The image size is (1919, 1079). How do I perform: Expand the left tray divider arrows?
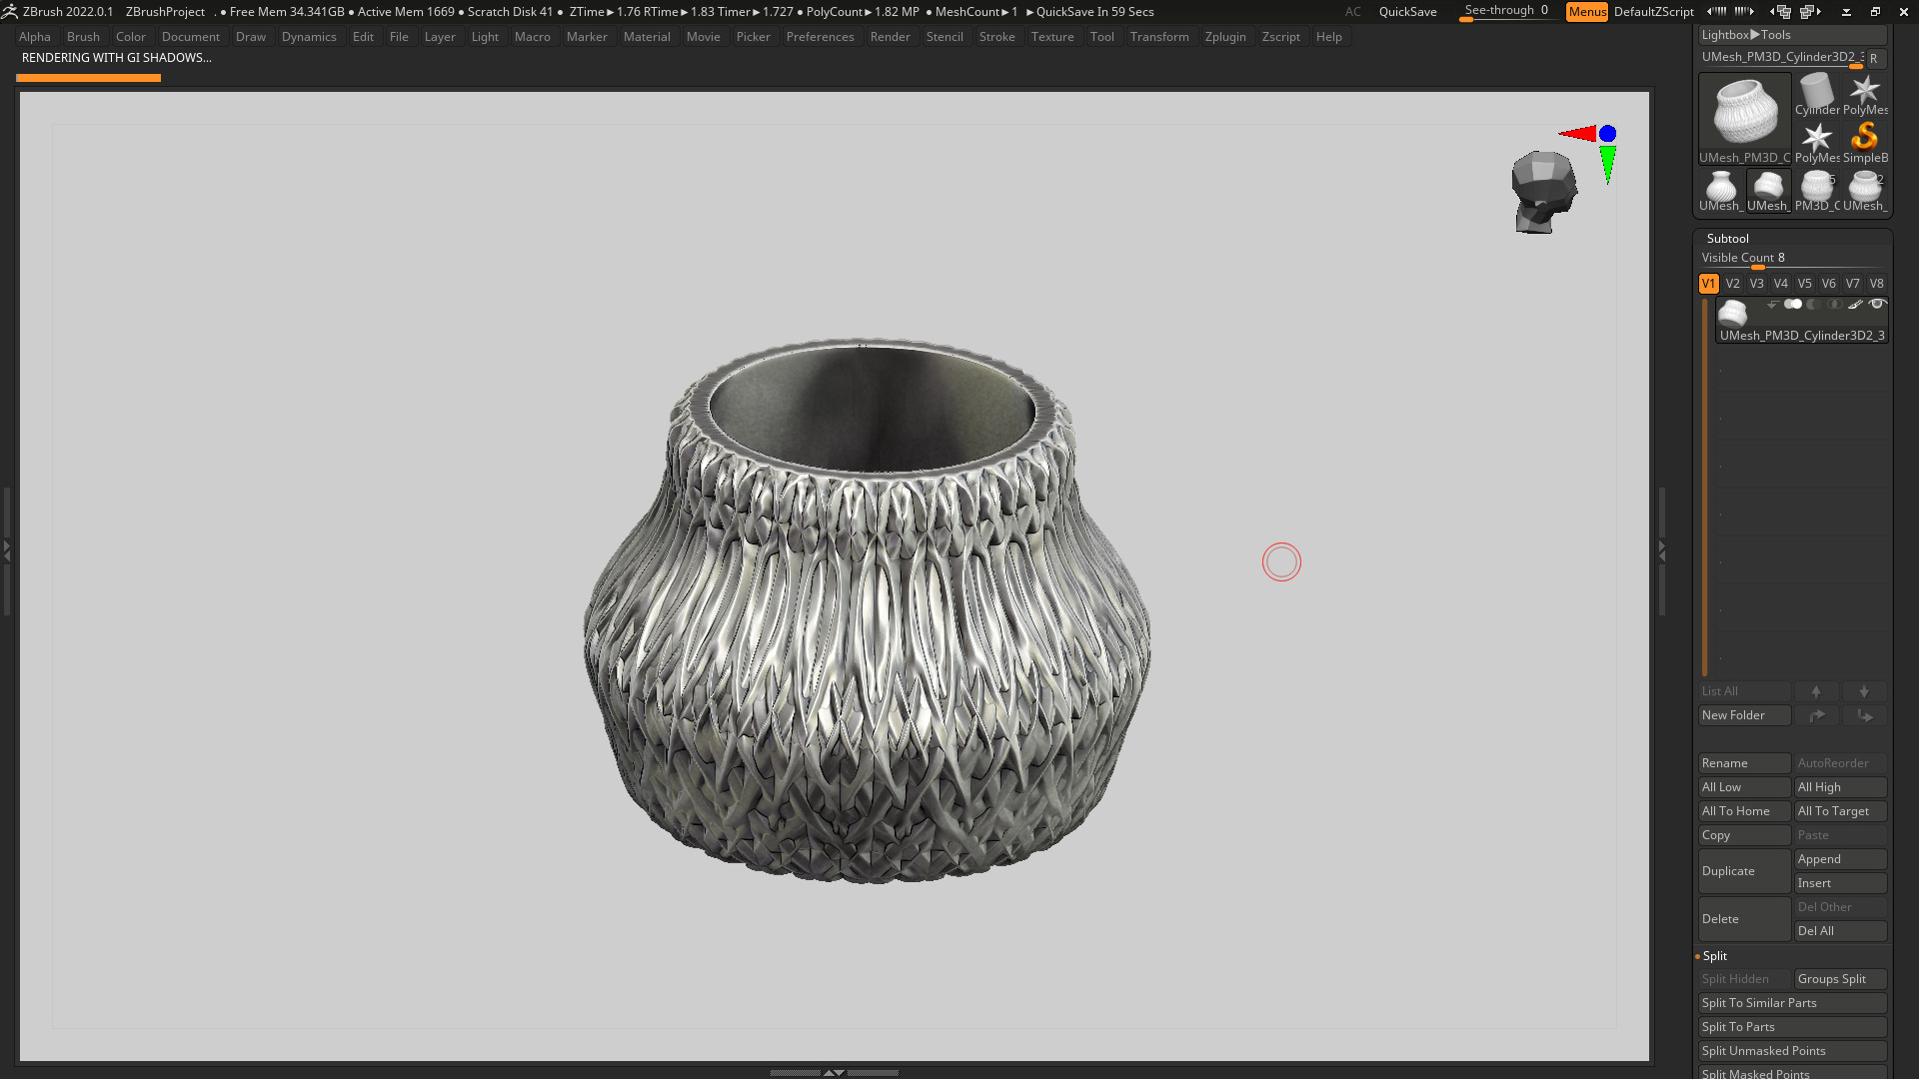6,549
